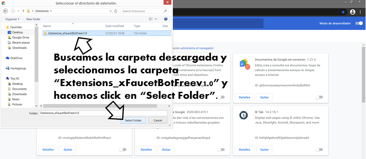Go back in the folder dialog
The height and width of the screenshot is (159, 366).
pos(5,11)
